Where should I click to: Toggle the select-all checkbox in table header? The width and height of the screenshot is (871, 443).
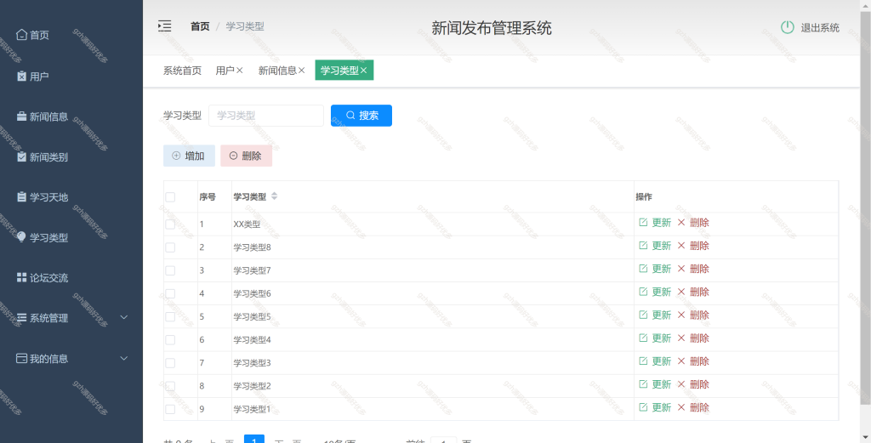coord(170,197)
